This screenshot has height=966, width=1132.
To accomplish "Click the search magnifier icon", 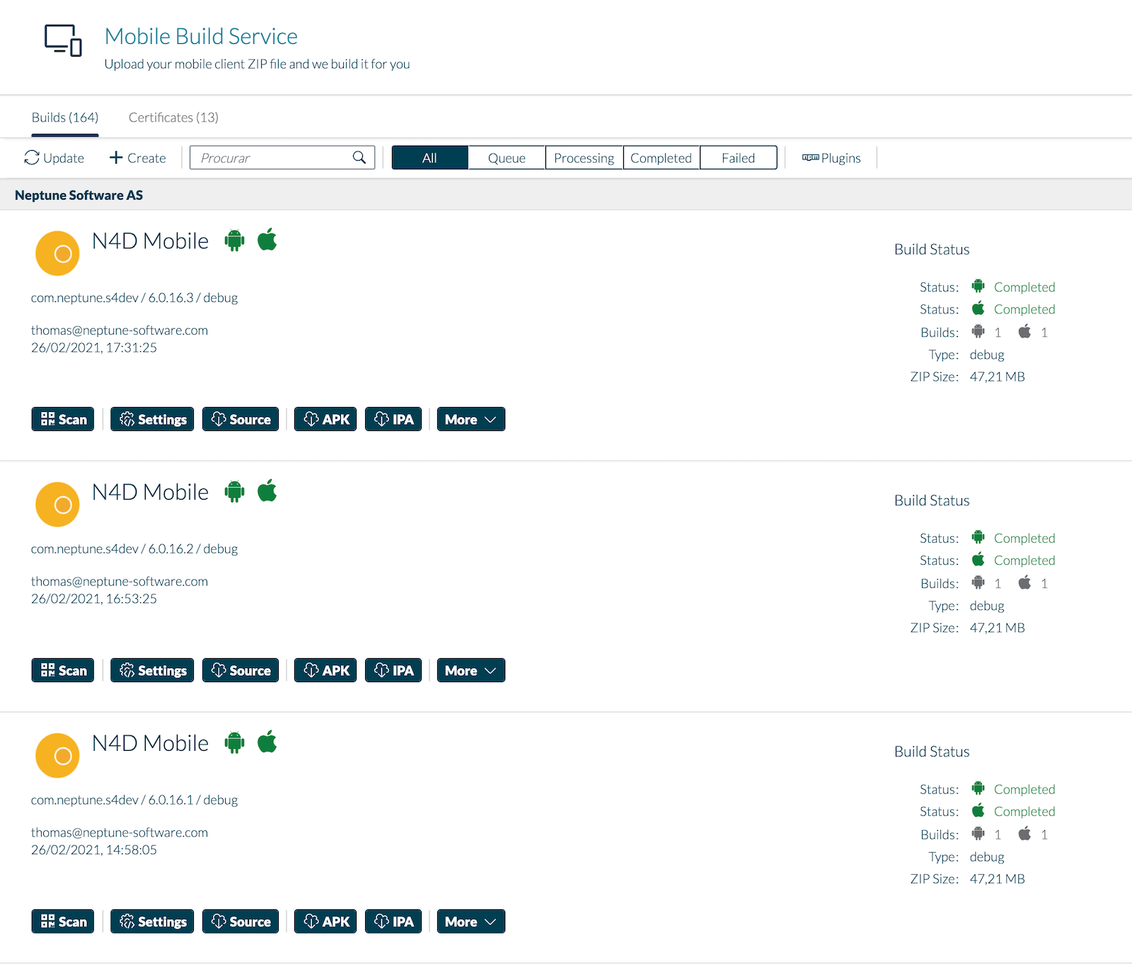I will (359, 157).
